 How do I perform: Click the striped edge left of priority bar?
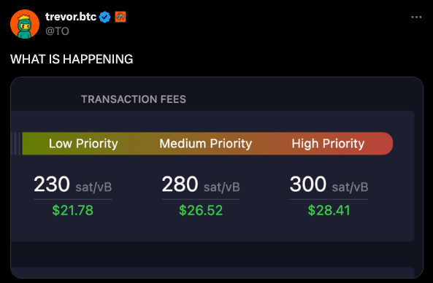click(x=16, y=144)
